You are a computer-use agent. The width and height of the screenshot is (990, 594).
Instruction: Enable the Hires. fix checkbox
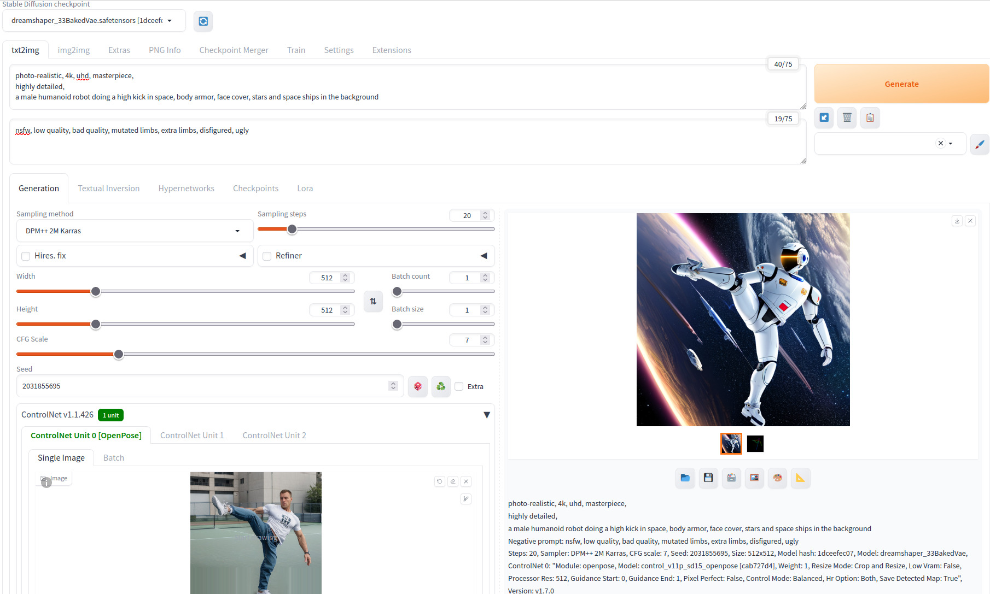[26, 256]
